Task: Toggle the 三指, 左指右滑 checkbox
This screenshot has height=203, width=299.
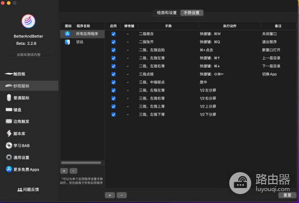Action: tap(114, 99)
